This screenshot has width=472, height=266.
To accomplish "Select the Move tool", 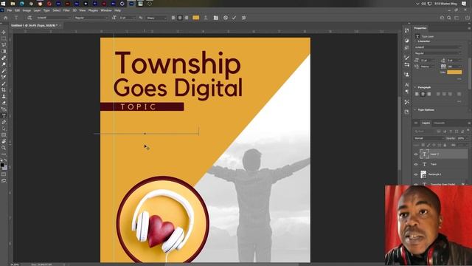I will coord(4,33).
